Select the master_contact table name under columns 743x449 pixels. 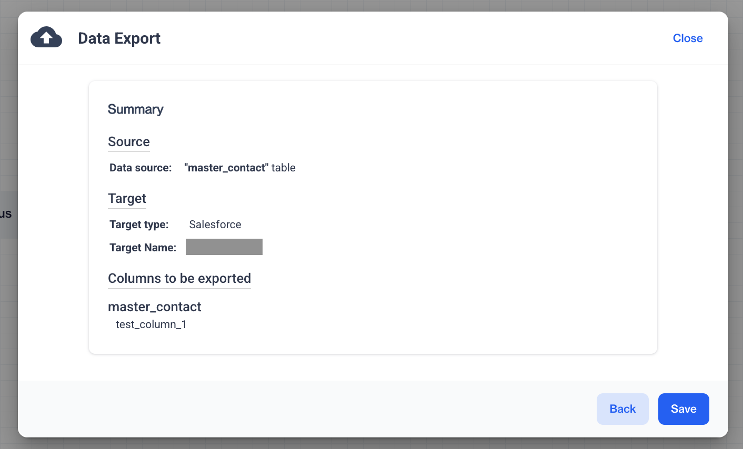click(x=155, y=307)
